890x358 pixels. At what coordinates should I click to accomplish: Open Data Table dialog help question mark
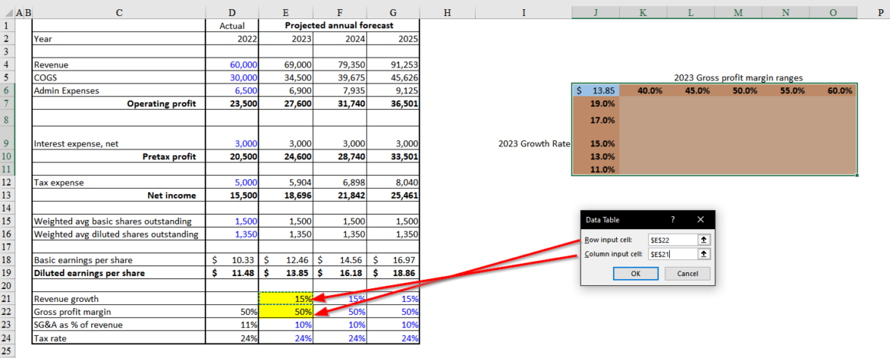pos(673,219)
